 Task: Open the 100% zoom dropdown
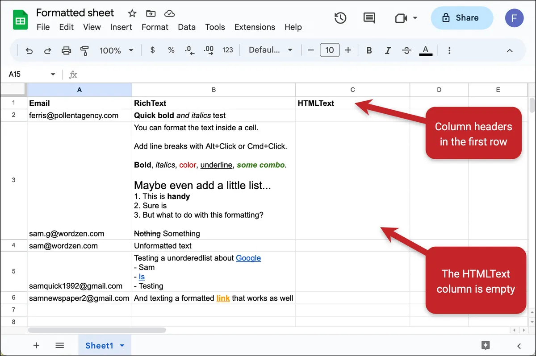(116, 50)
